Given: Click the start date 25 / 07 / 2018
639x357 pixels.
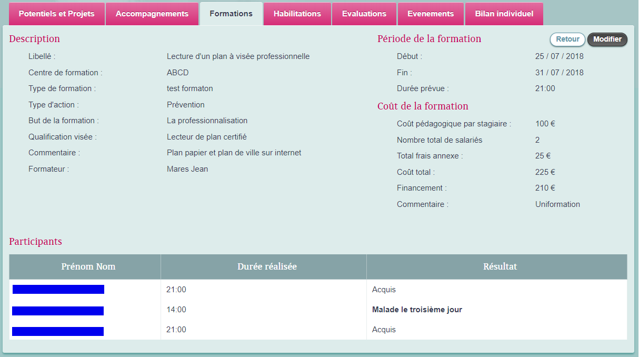Looking at the screenshot, I should click(x=559, y=56).
